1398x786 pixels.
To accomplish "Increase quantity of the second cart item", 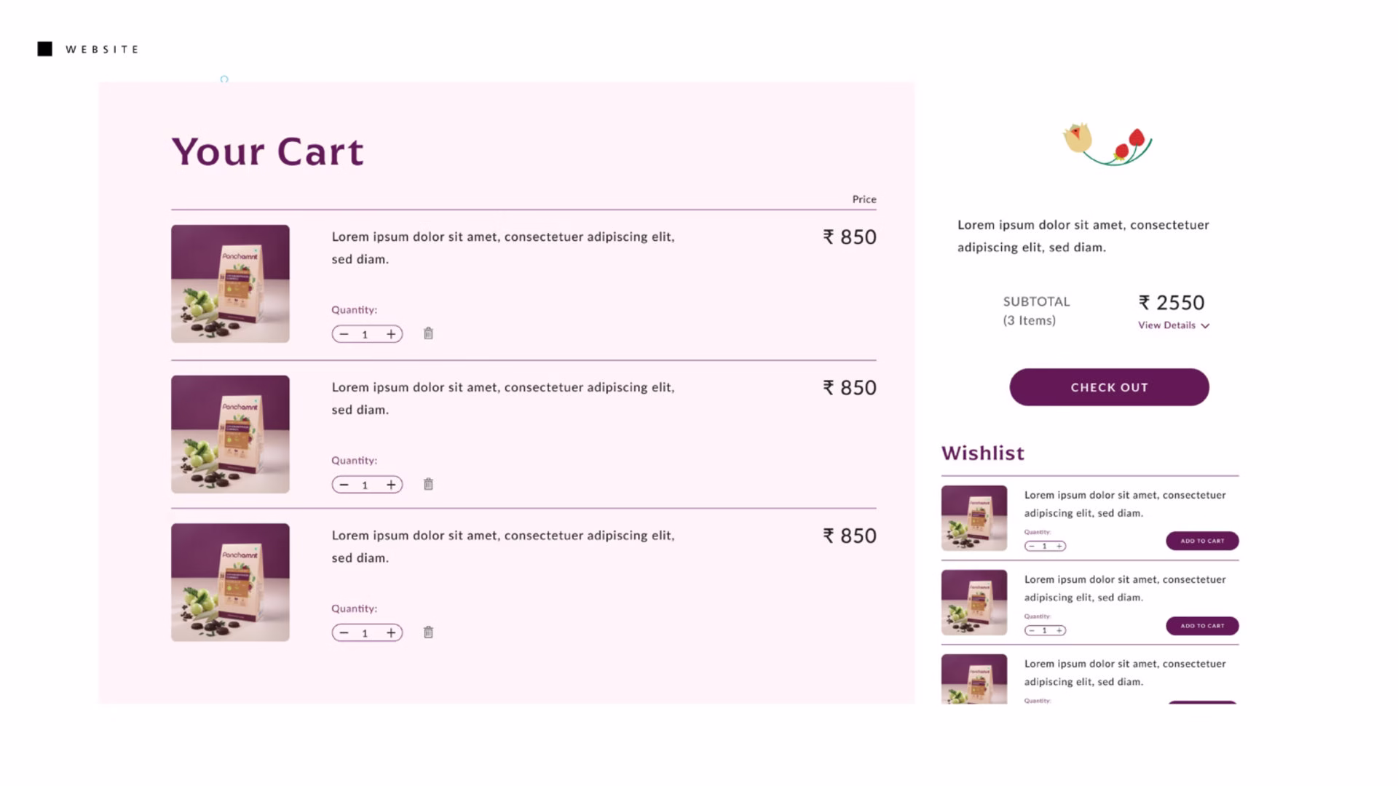I will [391, 485].
